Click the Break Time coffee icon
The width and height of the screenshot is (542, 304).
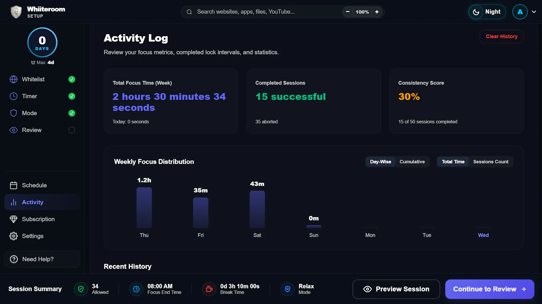[209, 289]
